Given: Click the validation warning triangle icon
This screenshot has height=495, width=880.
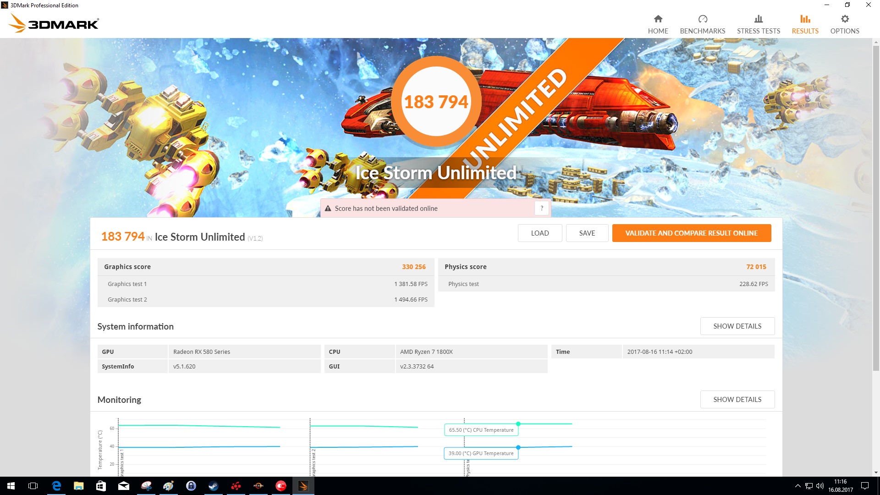Looking at the screenshot, I should point(328,209).
